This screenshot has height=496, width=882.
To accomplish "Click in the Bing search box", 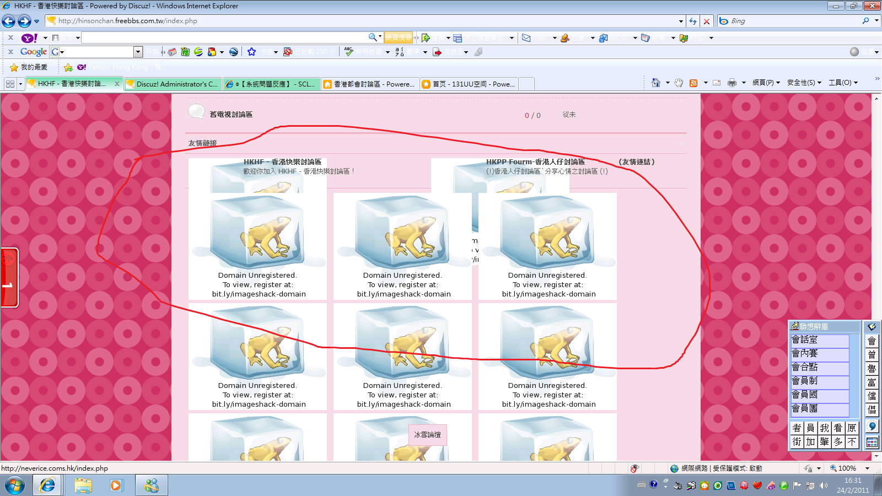I will pyautogui.click(x=794, y=21).
